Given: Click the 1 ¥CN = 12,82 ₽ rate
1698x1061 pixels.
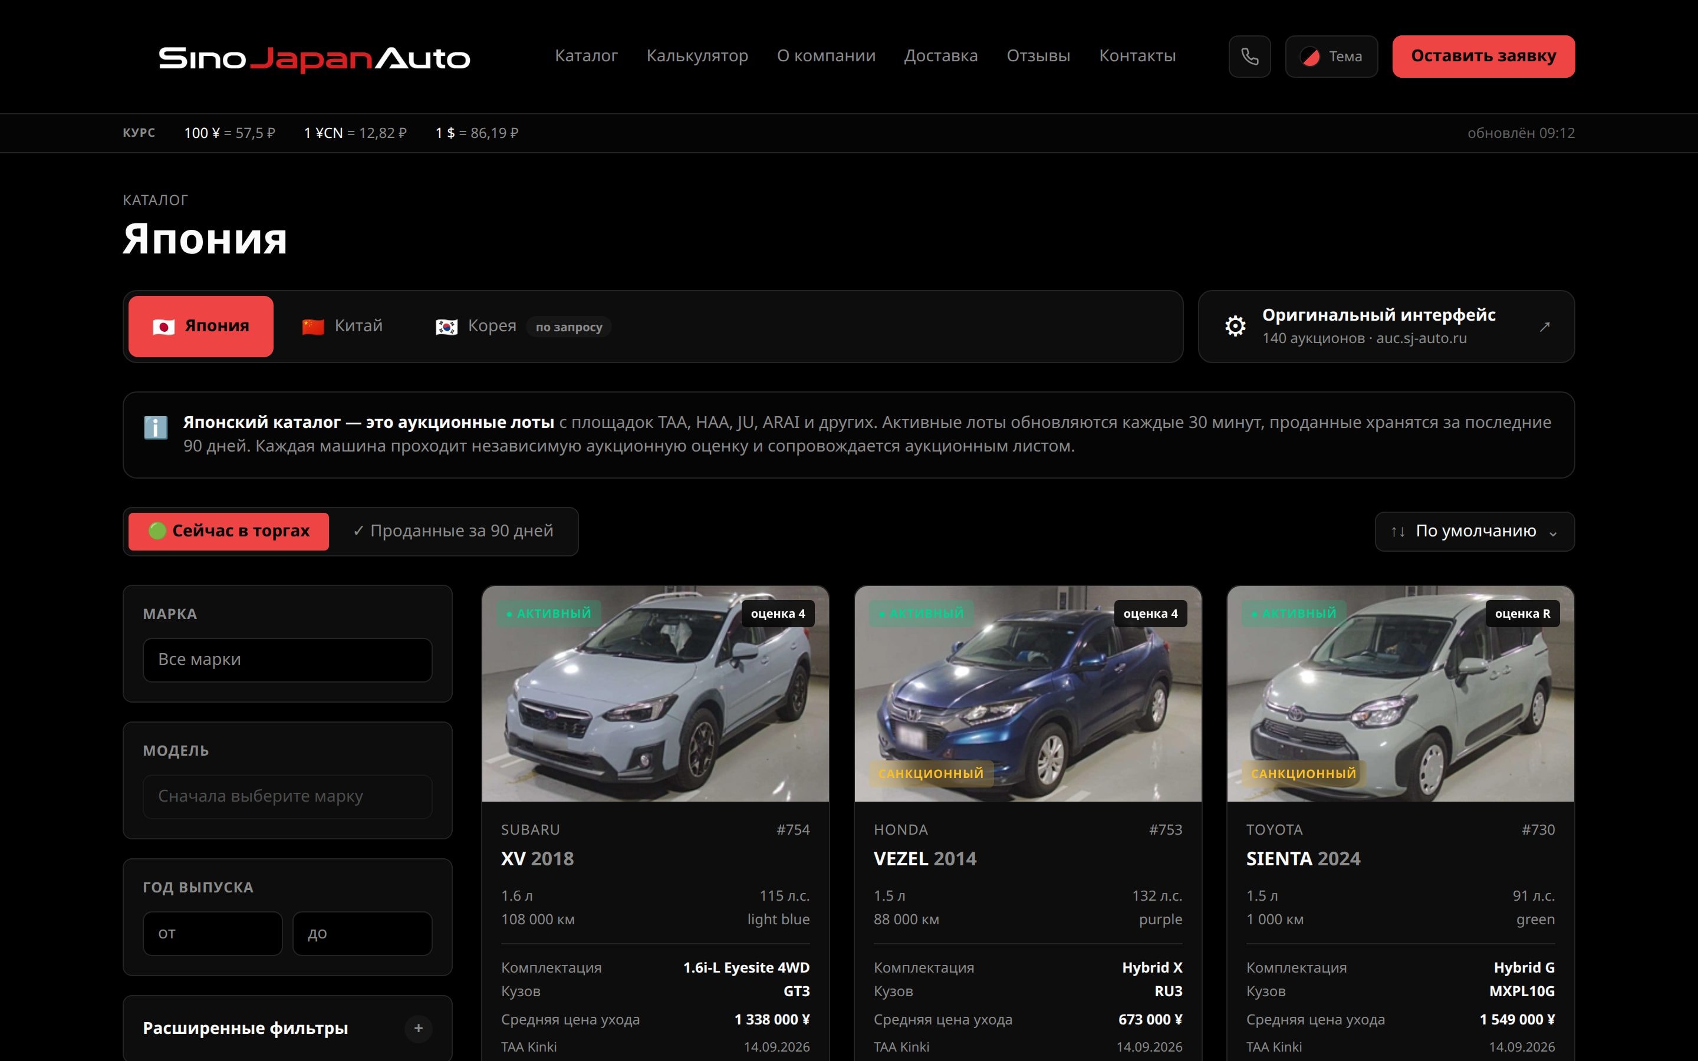Looking at the screenshot, I should [355, 133].
